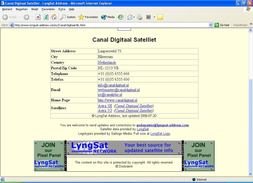Screen dimensions: 253x183
Task: Open the Favorieten menu
Action: click(48, 9)
